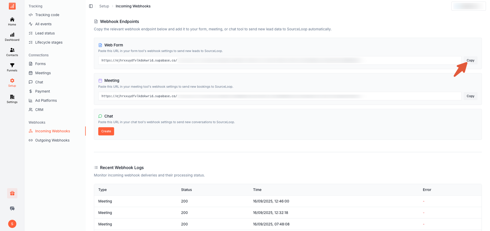Click the Setup breadcrumb link

pos(104,6)
